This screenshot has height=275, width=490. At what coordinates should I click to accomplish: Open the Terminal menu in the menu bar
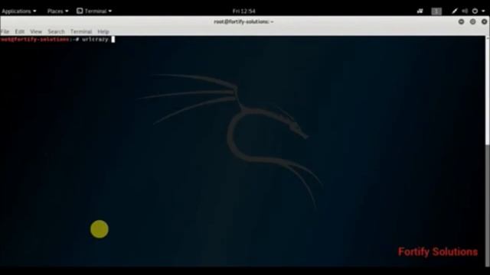tap(81, 31)
